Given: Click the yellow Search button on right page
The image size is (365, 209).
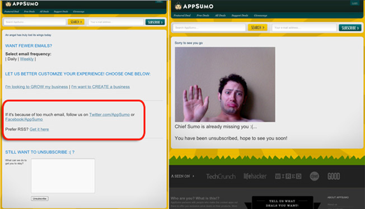Looking at the screenshot, I should tap(258, 27).
